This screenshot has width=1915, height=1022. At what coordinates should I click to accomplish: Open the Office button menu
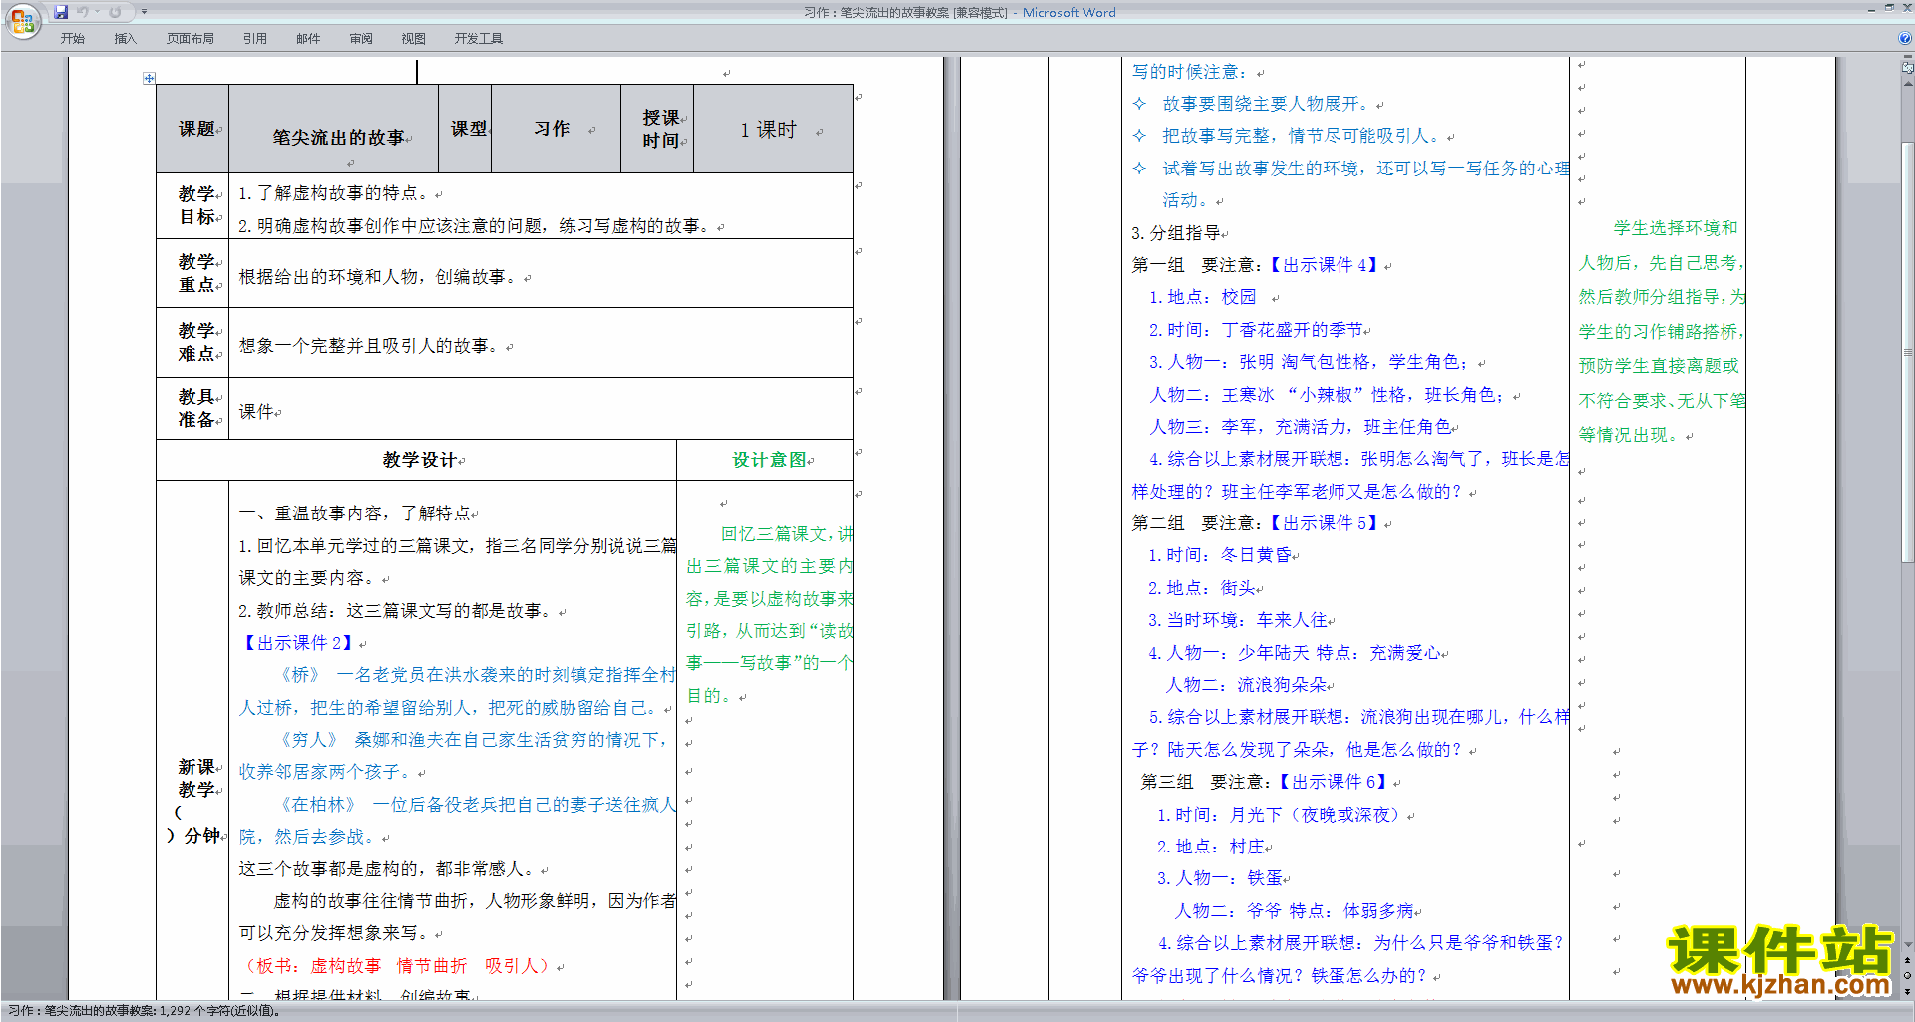(22, 21)
